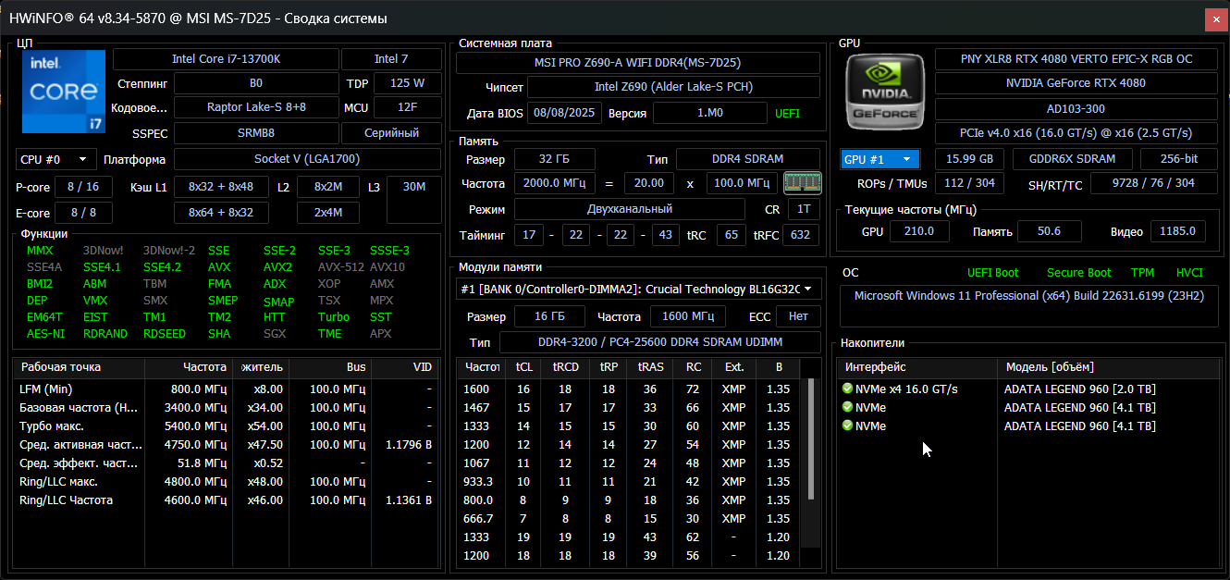1230x580 pixels.
Task: Click the Intel Core i7 logo
Action: coord(63,90)
